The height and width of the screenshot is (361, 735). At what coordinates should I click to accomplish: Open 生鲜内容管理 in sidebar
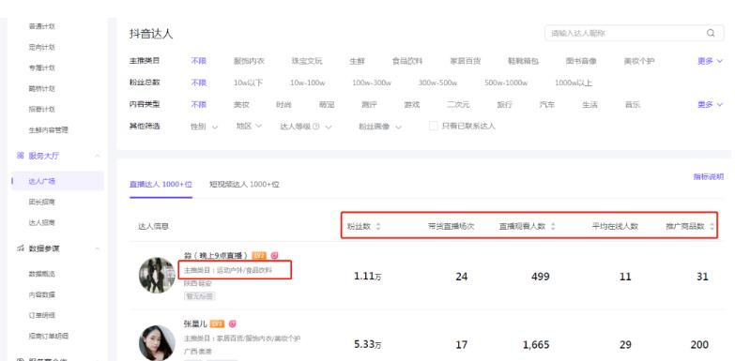pyautogui.click(x=48, y=129)
